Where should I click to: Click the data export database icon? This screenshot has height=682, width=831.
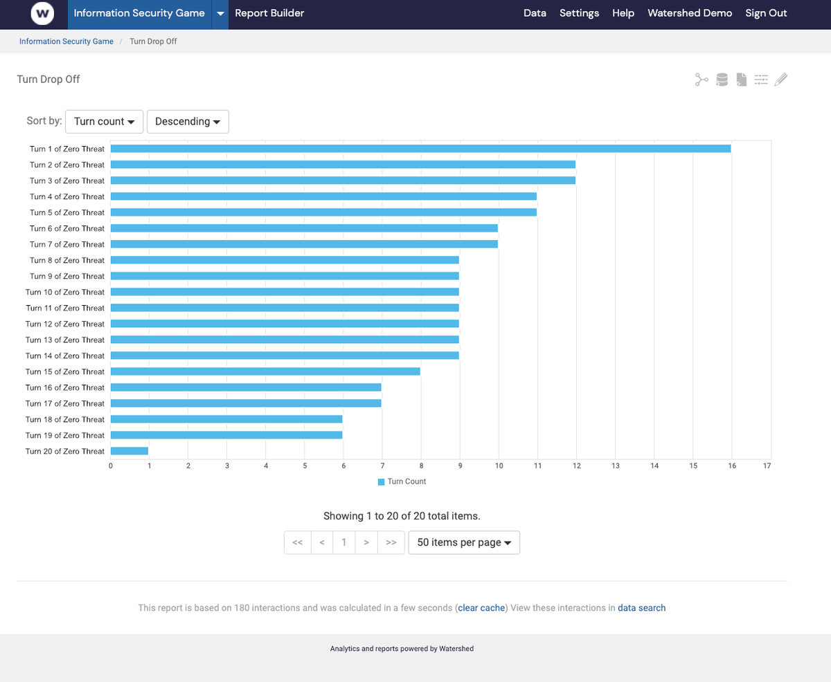[x=721, y=79]
